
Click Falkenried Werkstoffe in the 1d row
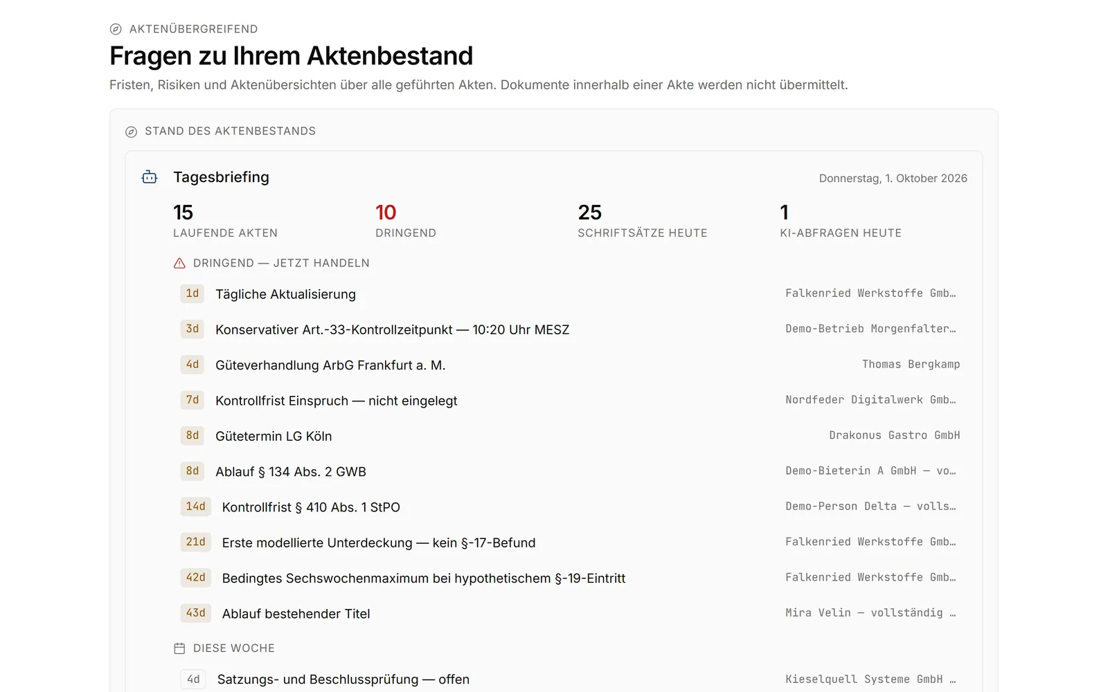coord(870,293)
